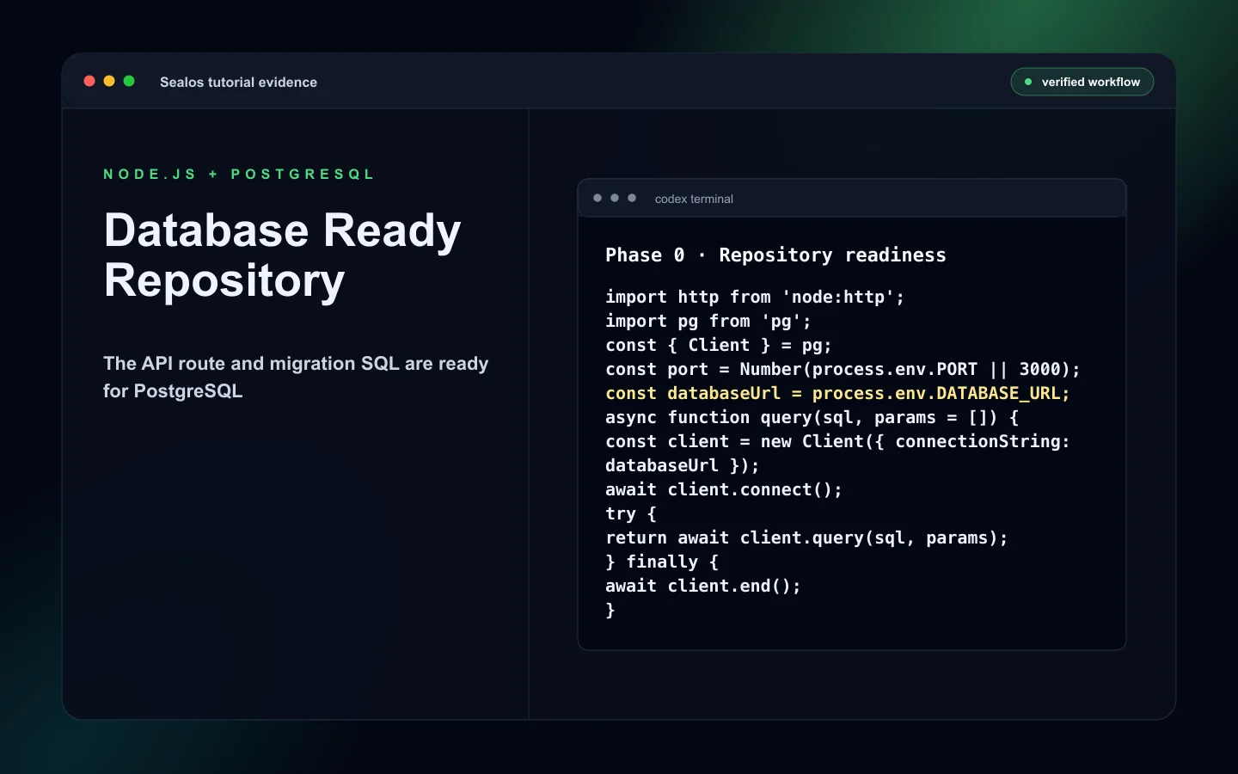Click the 'return await client.query' line

pyautogui.click(x=806, y=537)
